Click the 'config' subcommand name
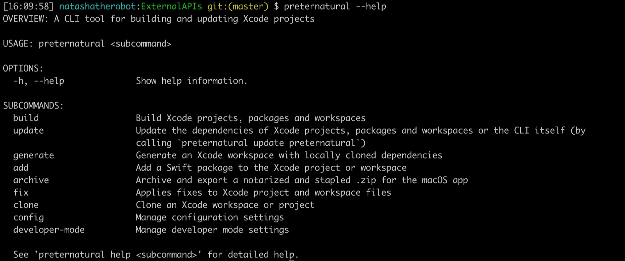This screenshot has width=625, height=261. (28, 218)
